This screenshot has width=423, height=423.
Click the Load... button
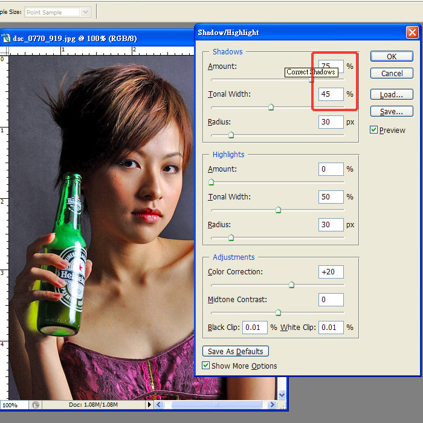(x=392, y=95)
